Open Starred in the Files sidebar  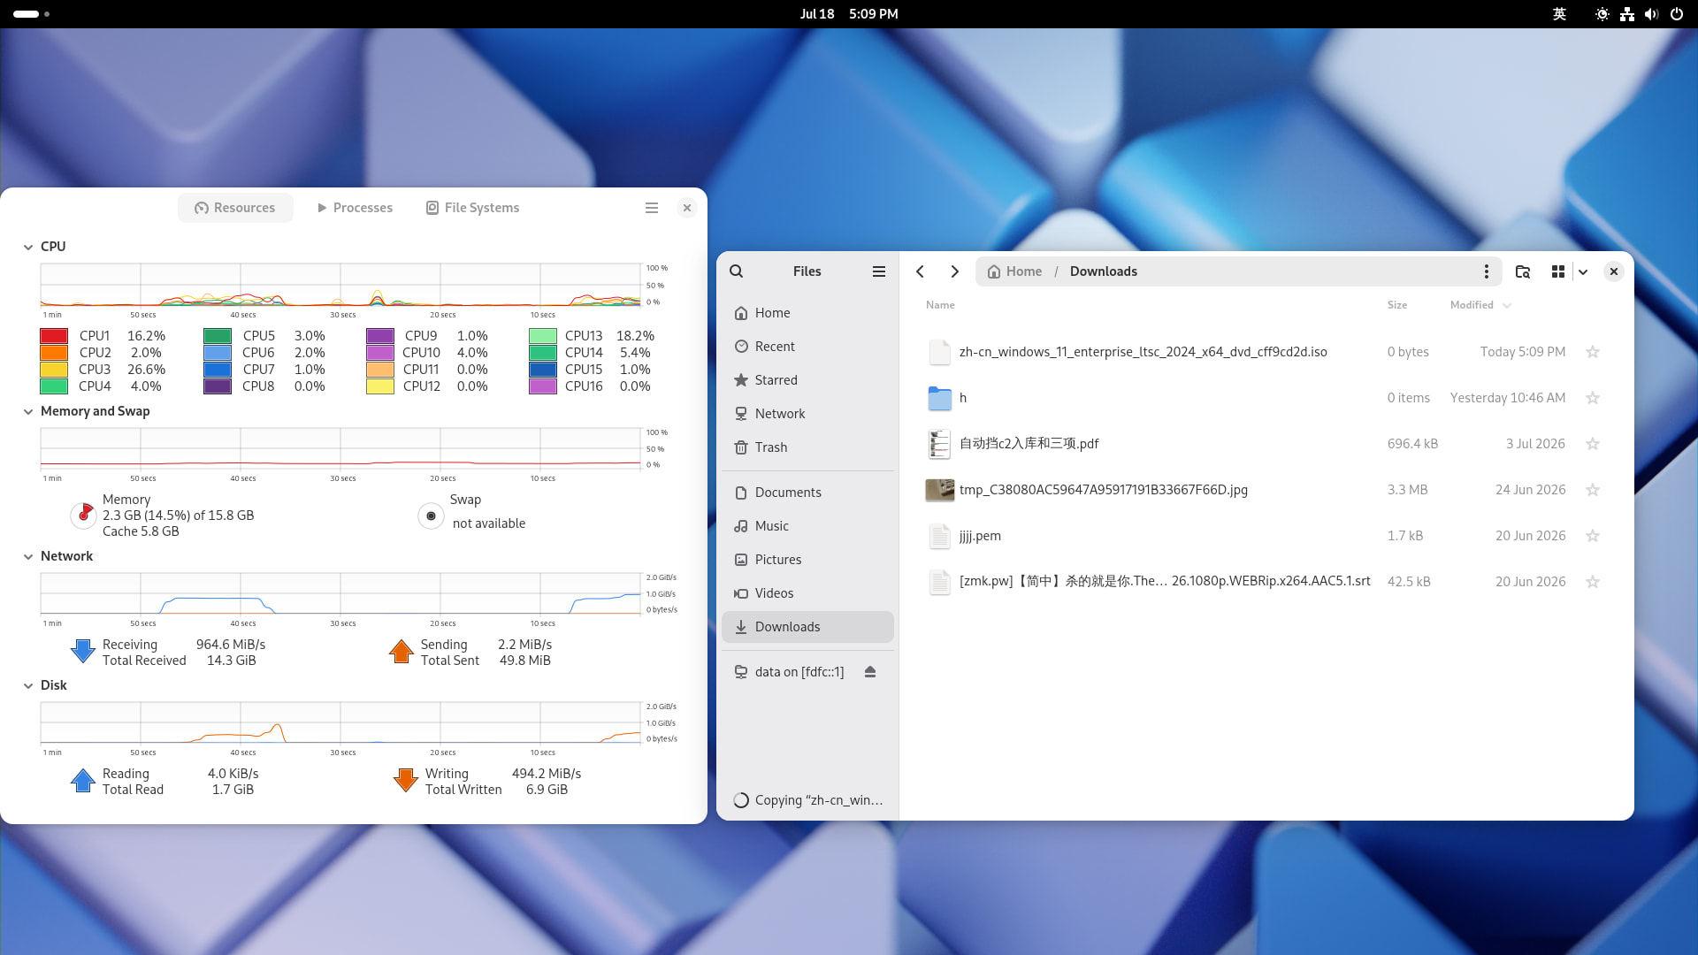coord(807,380)
